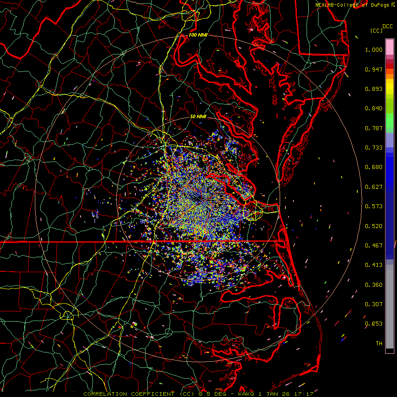This screenshot has width=397, height=397.
Task: Click the 0.680 scale value
Action: [374, 167]
